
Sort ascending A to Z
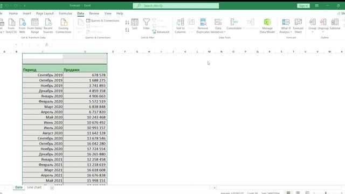pos(127,23)
